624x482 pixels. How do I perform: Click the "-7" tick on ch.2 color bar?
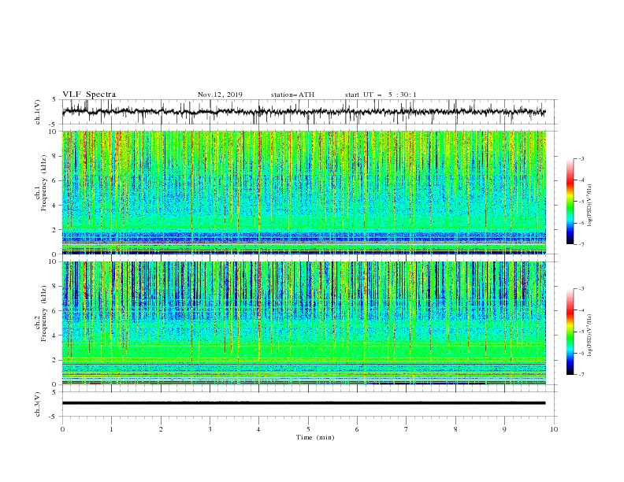pyautogui.click(x=581, y=375)
